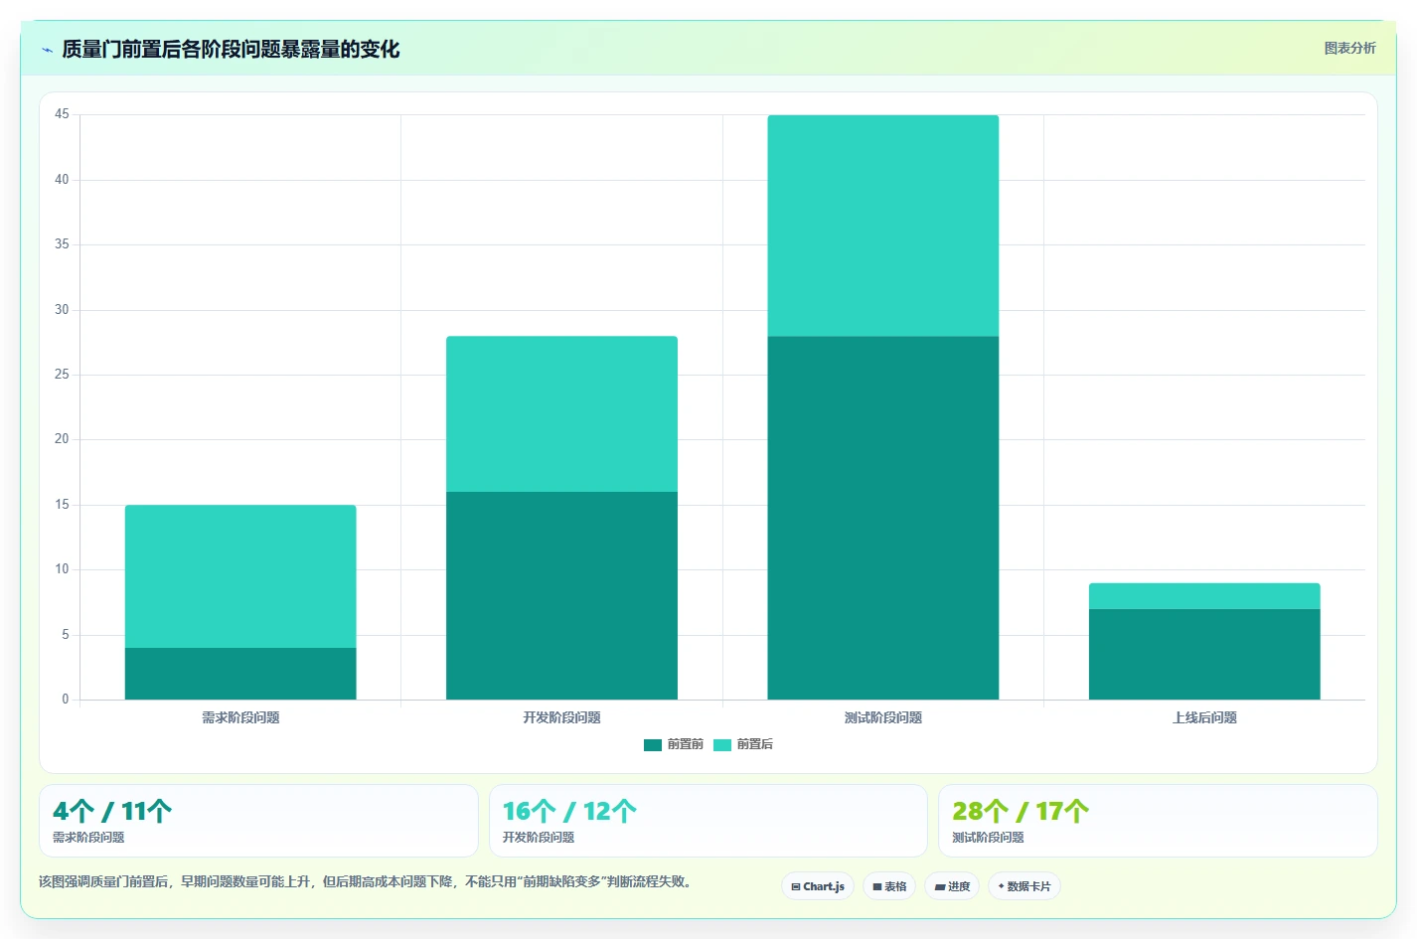
Task: Click the 前置后 legend text
Action: click(754, 744)
